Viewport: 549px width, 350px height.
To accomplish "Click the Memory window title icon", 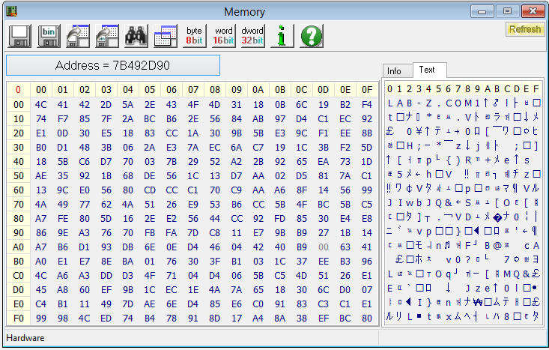I will coord(12,11).
